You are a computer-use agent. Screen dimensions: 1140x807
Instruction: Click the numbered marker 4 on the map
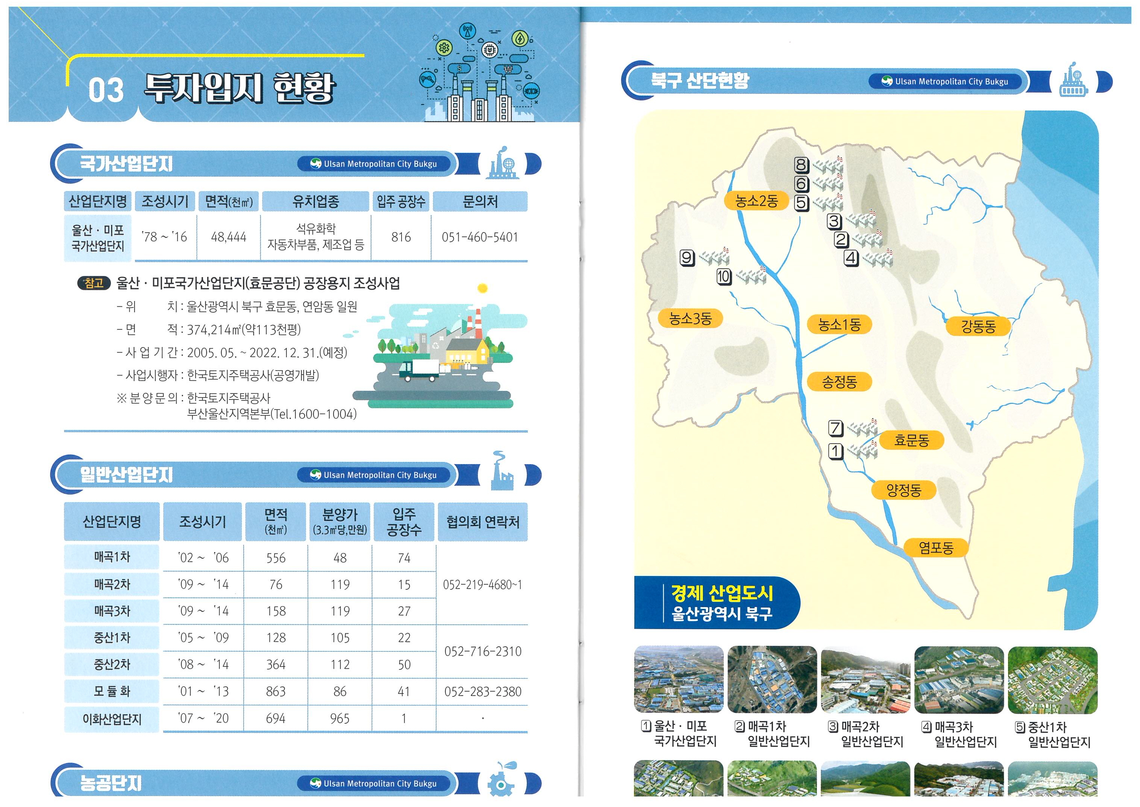pos(851,258)
